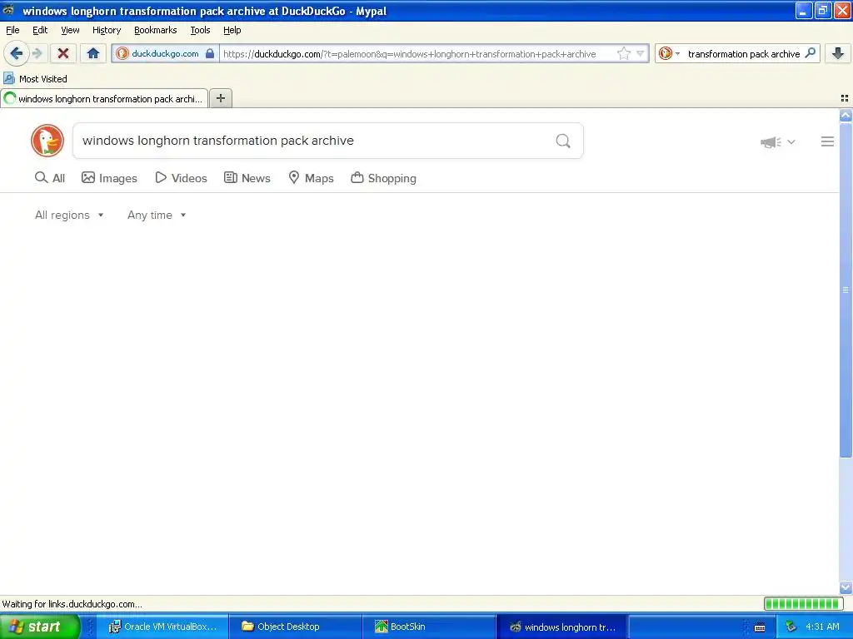Open the address bar history dropdown arrow
This screenshot has height=639, width=853.
(x=641, y=53)
